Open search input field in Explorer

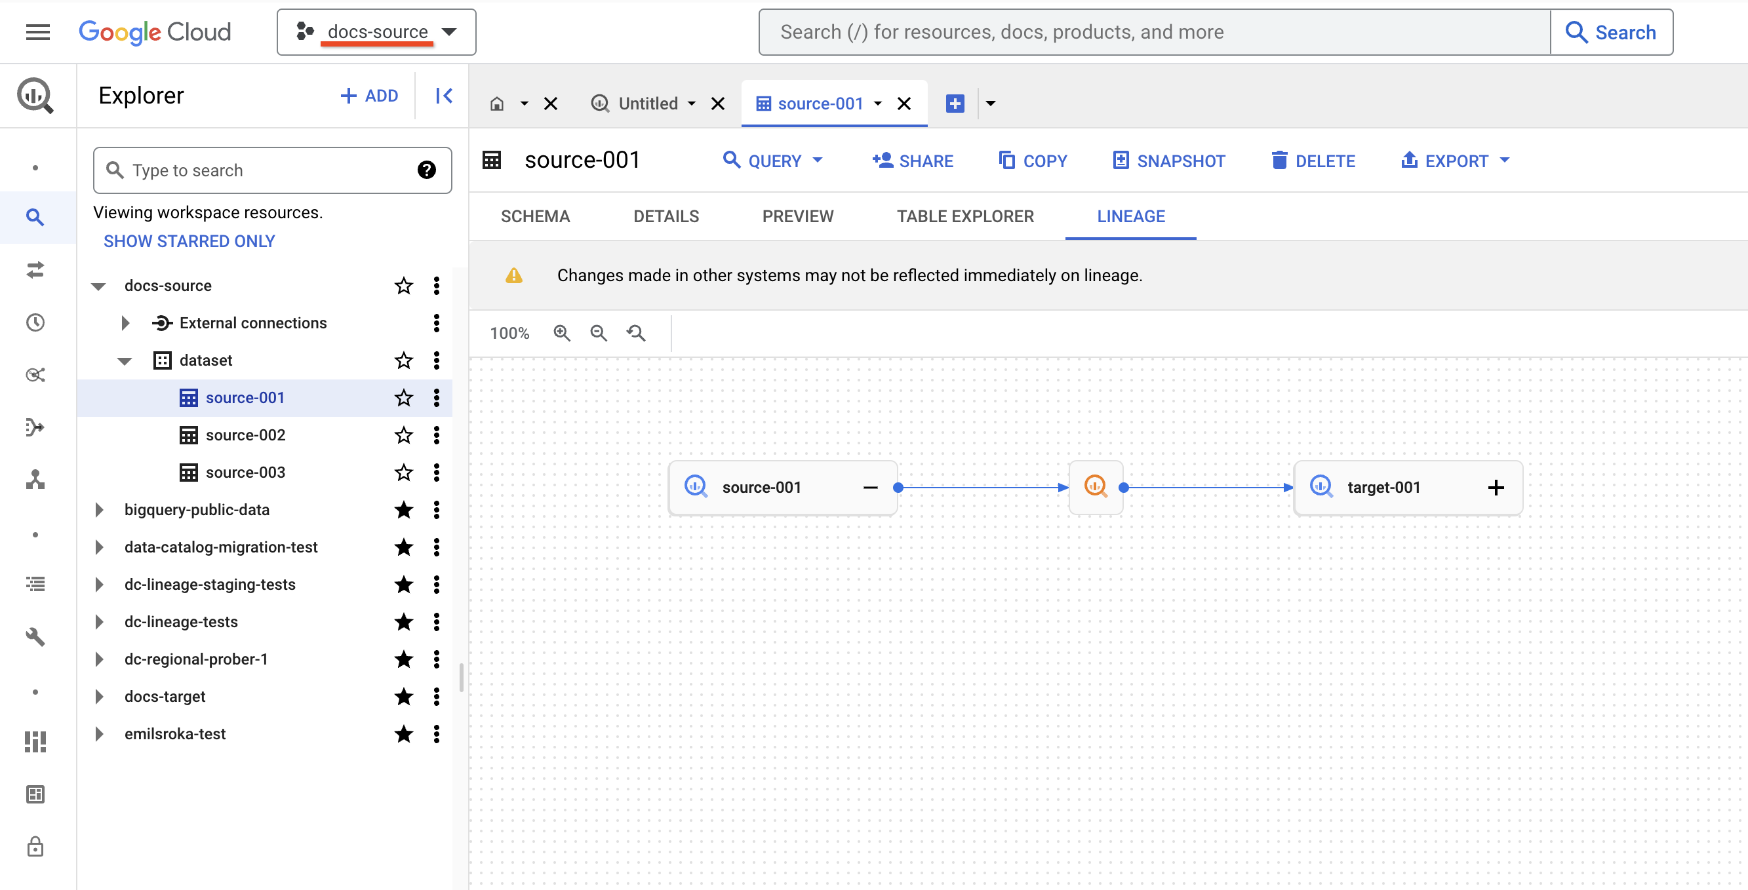pos(261,169)
